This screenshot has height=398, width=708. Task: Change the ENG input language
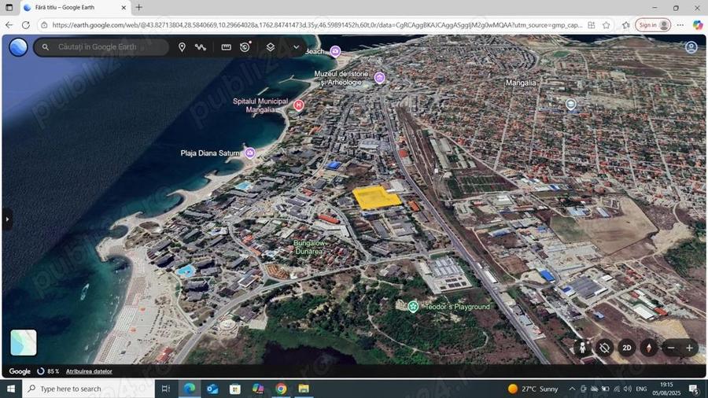pos(641,389)
